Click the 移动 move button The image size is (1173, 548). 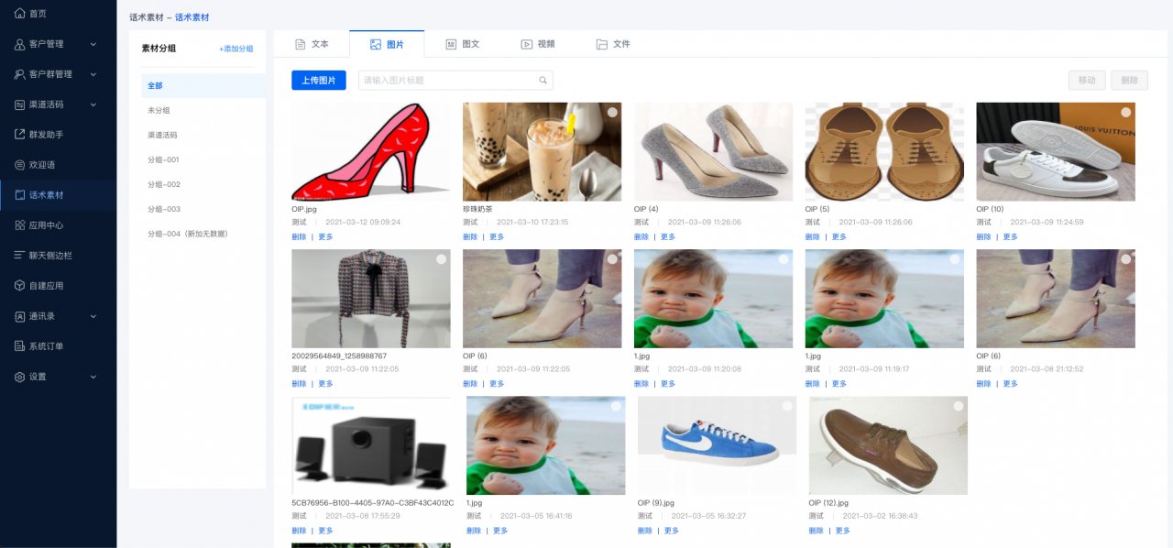(x=1087, y=81)
